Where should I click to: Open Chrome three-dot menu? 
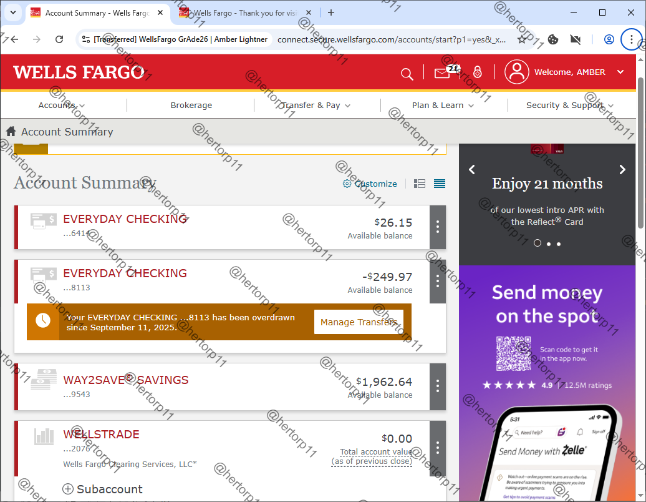tap(631, 39)
